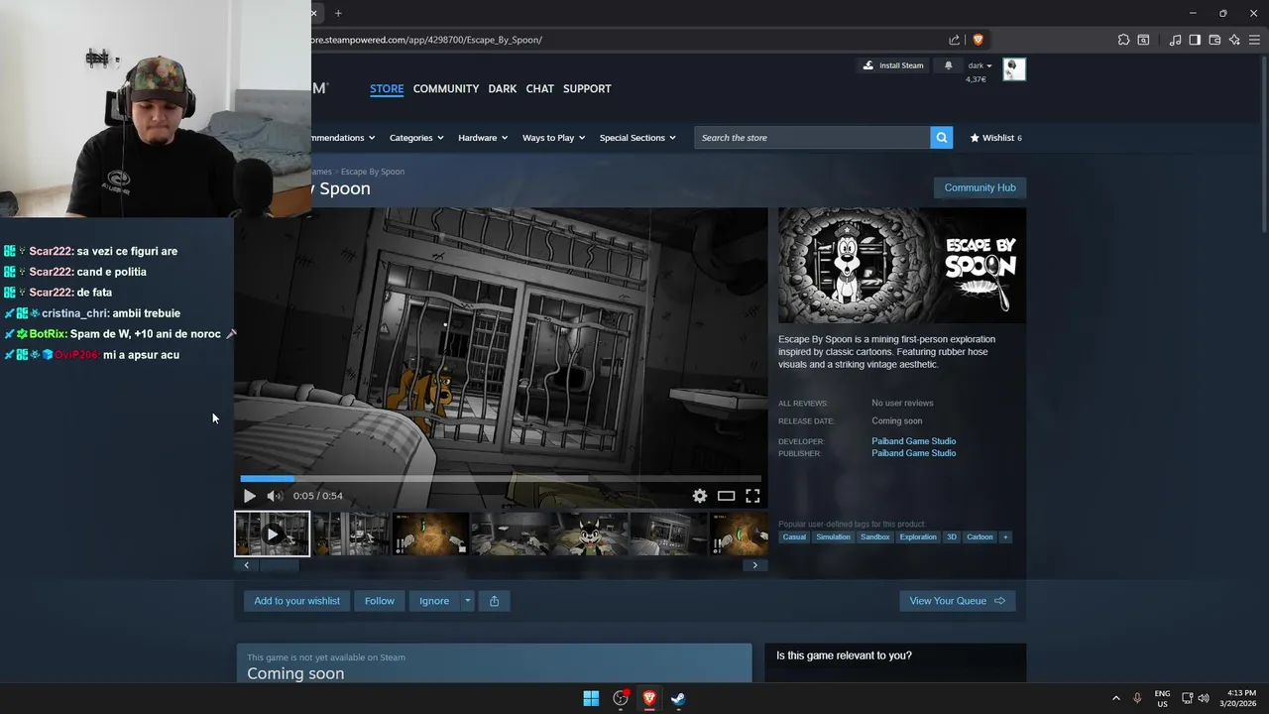The image size is (1269, 714).
Task: Toggle theater mode on the video
Action: pyautogui.click(x=726, y=496)
